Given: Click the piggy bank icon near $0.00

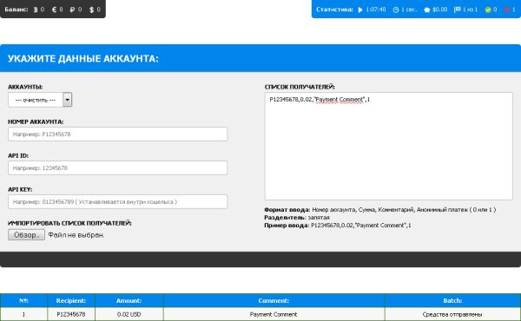Looking at the screenshot, I should (427, 10).
